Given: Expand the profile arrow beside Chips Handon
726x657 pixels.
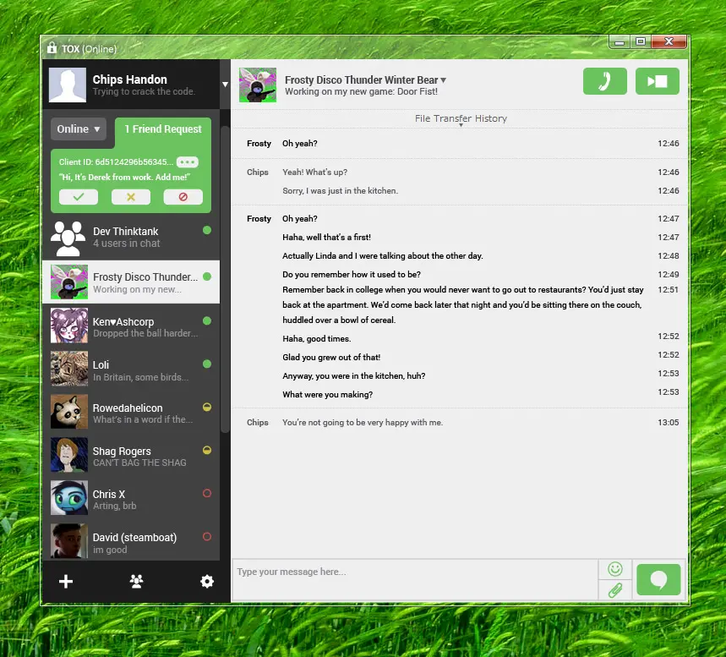Looking at the screenshot, I should pyautogui.click(x=225, y=85).
